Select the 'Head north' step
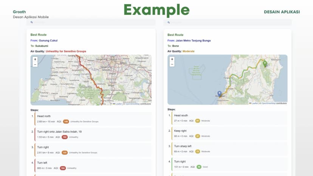Screen dimensions: 313x176 coord(93,119)
